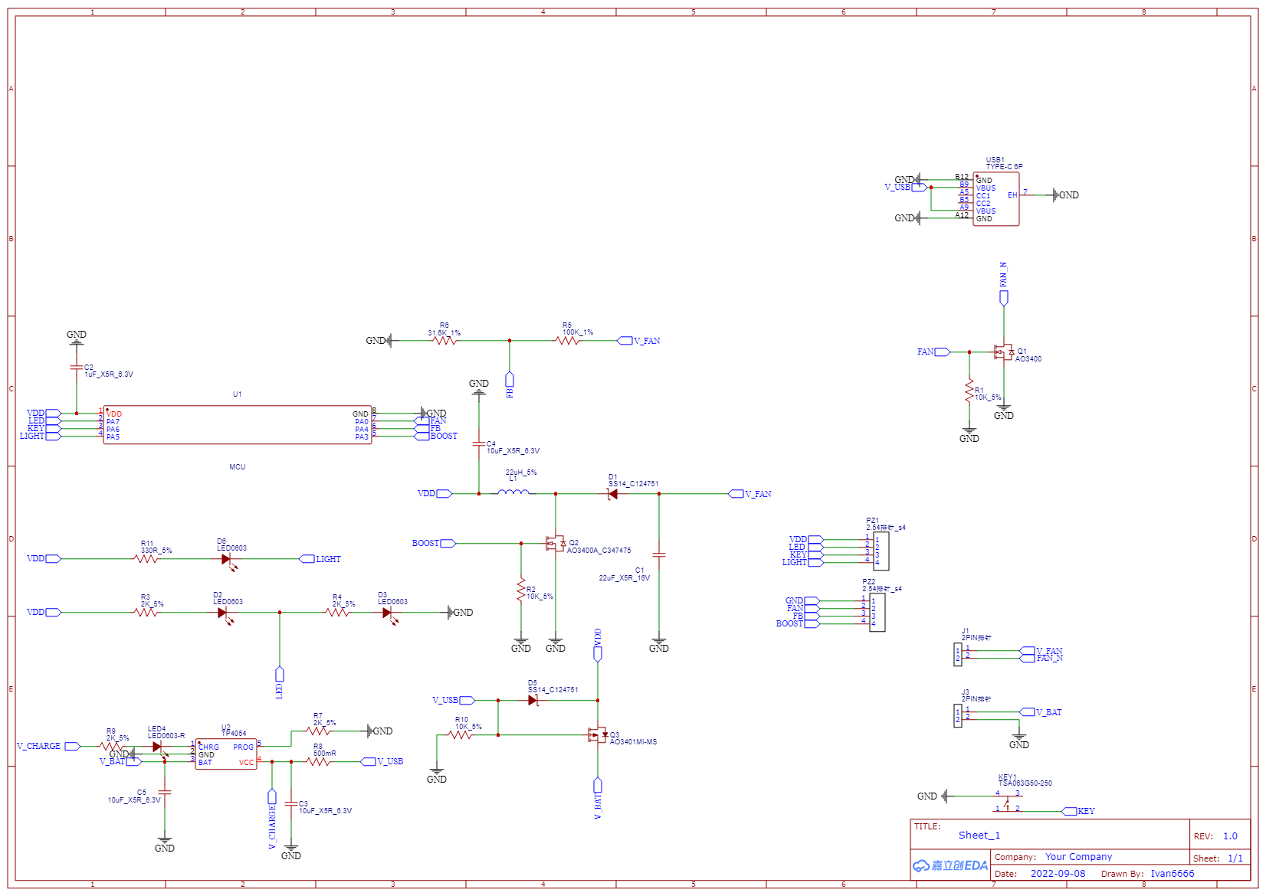Select resistor R11 330R symbol
The image size is (1266, 896).
click(x=146, y=559)
